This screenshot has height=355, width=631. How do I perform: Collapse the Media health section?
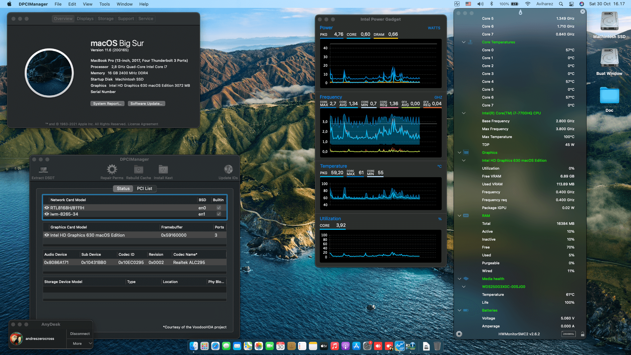pyautogui.click(x=459, y=279)
